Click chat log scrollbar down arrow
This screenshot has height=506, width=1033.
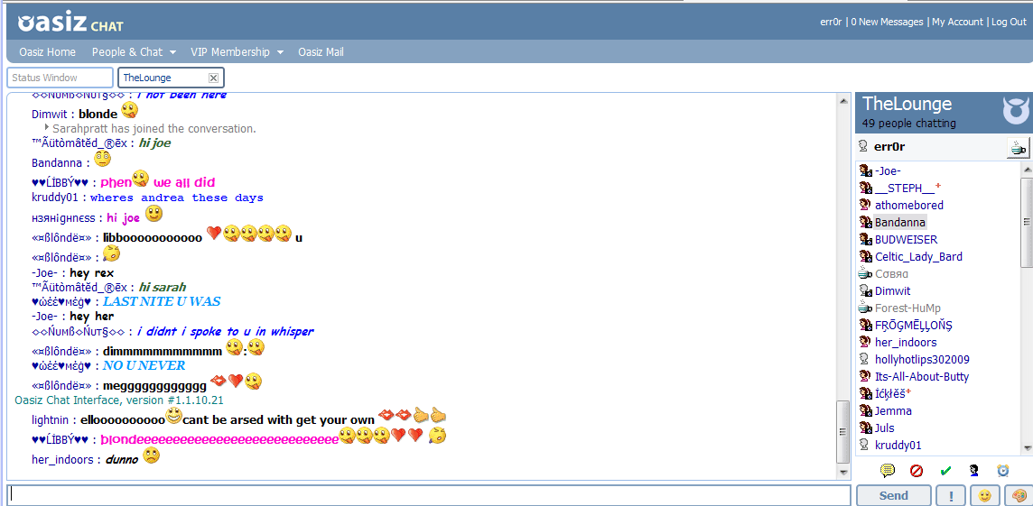[x=842, y=473]
